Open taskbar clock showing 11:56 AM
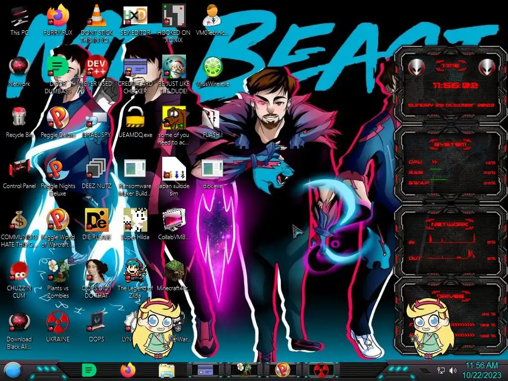 pyautogui.click(x=481, y=370)
